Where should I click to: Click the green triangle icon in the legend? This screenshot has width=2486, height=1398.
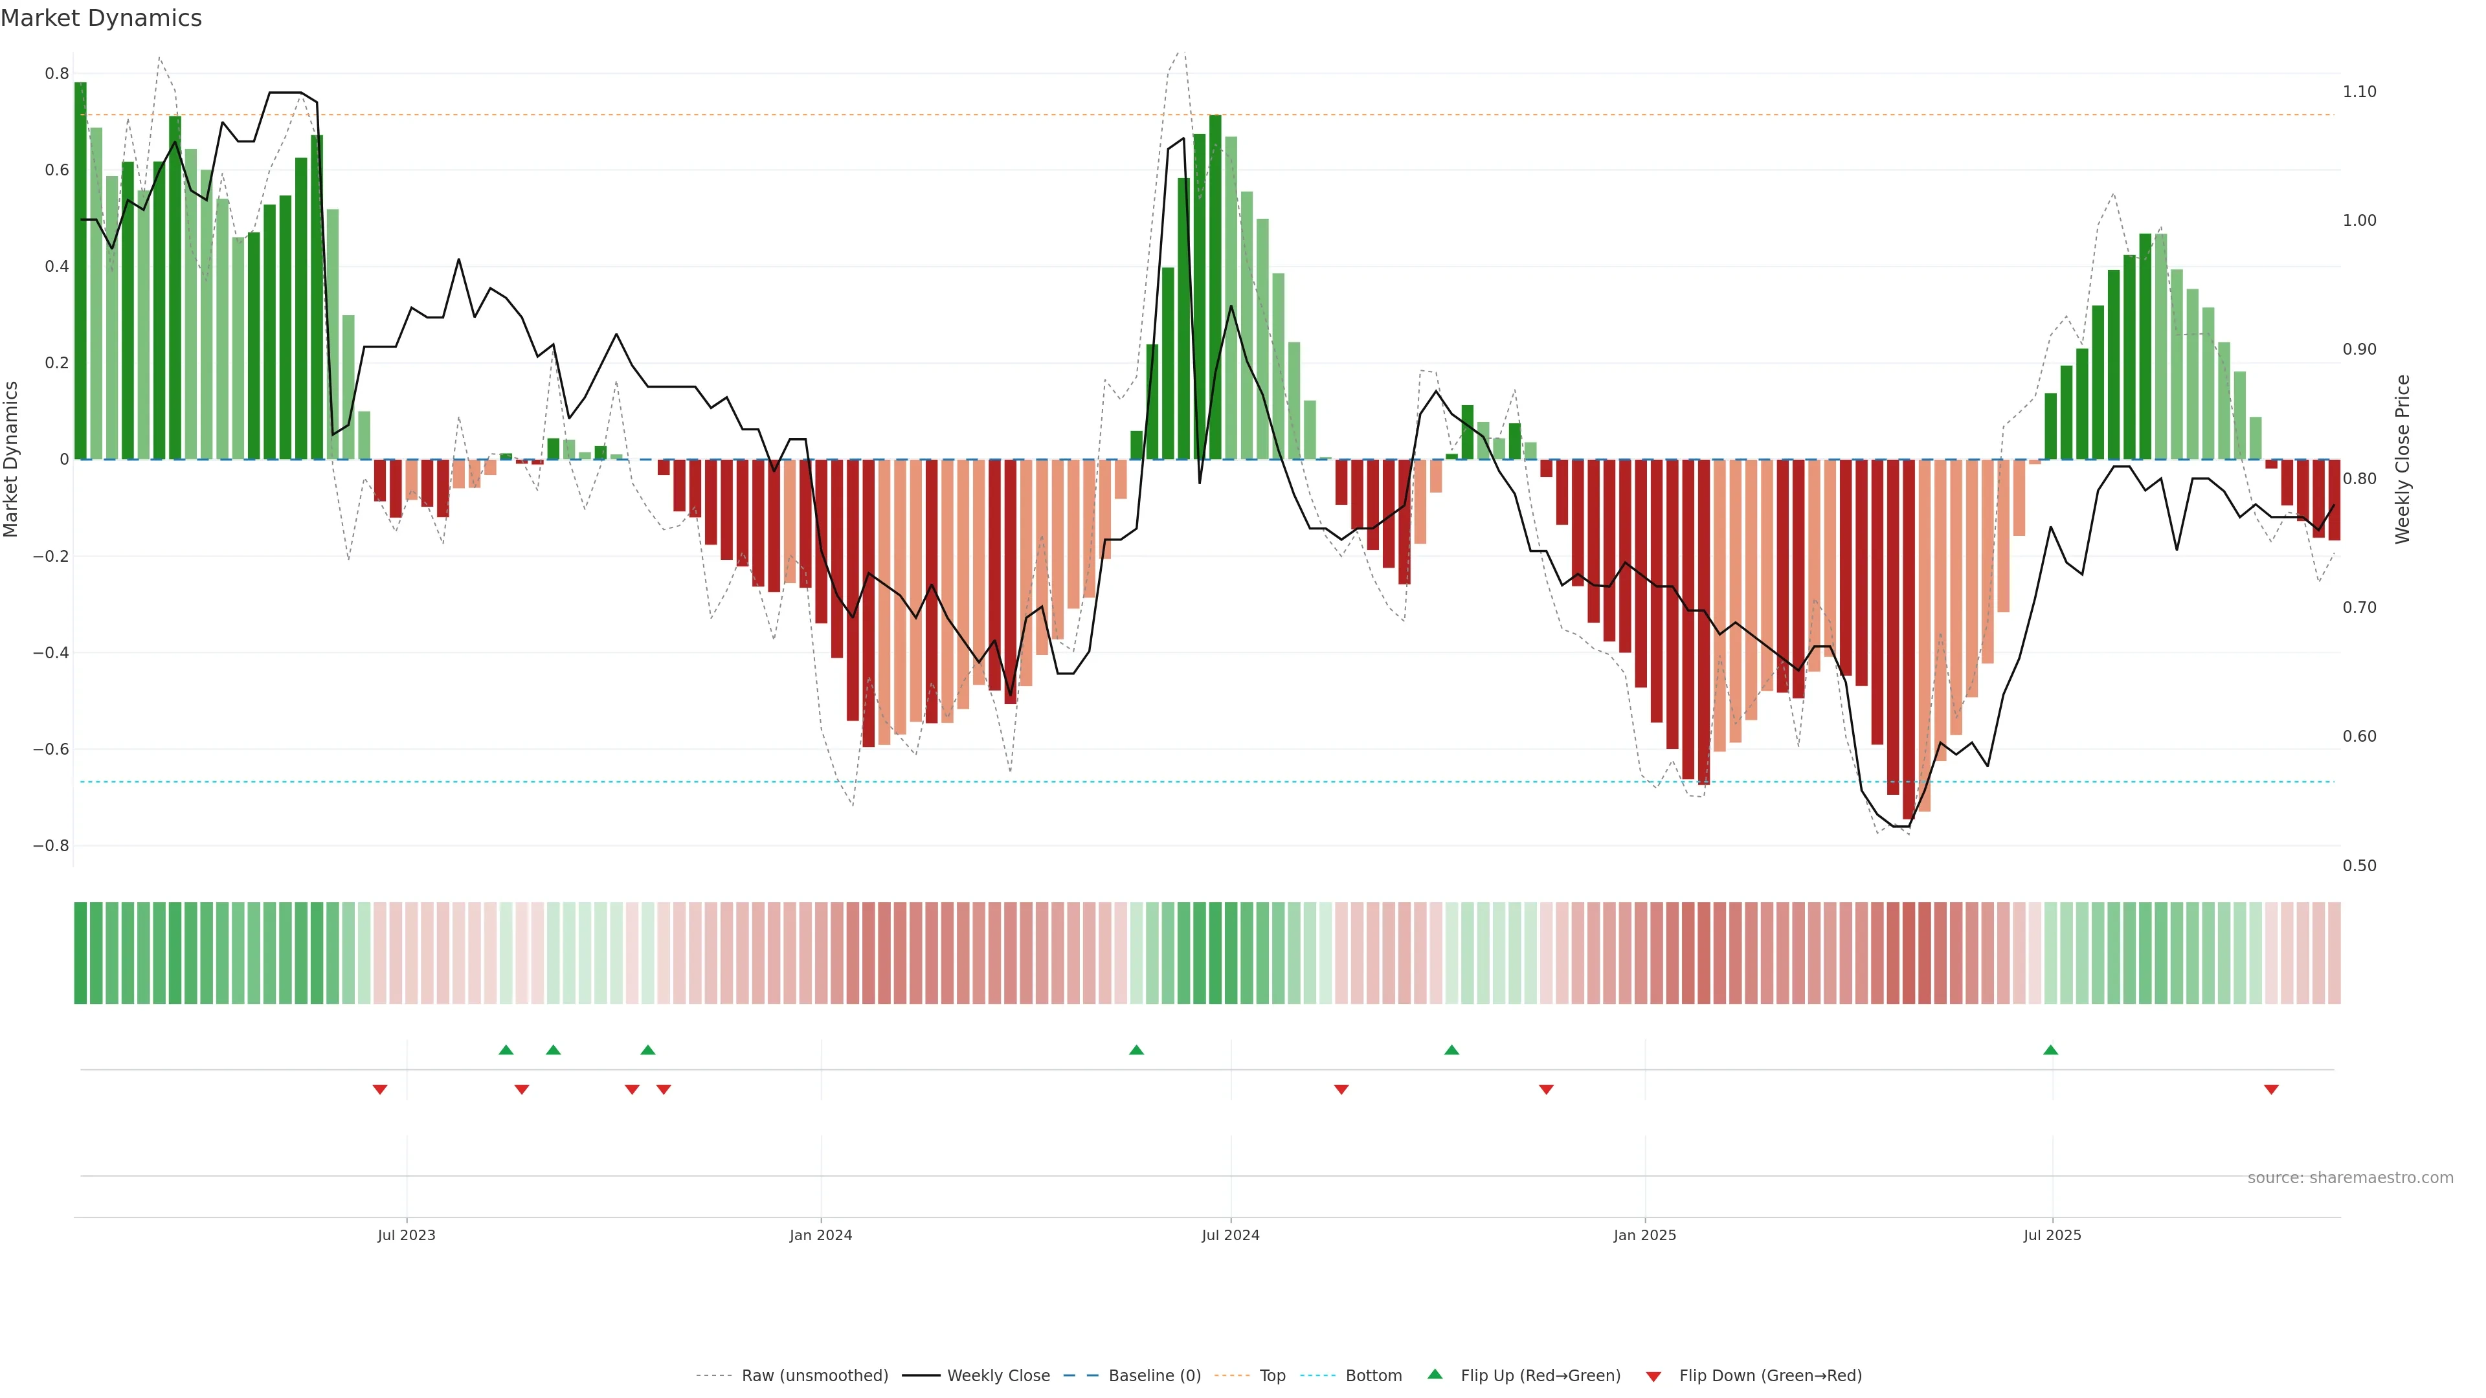tap(1435, 1374)
